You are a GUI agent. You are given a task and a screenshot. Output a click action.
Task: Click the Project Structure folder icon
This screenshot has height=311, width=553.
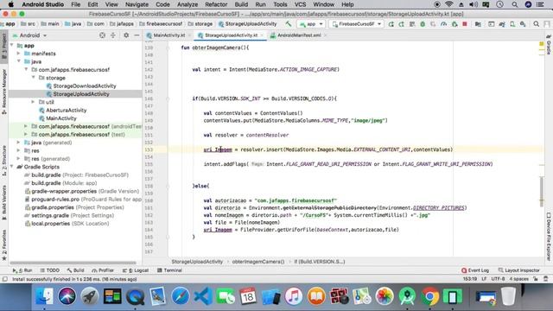(478, 24)
